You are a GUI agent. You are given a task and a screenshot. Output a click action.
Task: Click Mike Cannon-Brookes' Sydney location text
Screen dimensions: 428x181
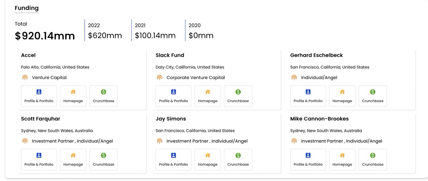[326, 130]
